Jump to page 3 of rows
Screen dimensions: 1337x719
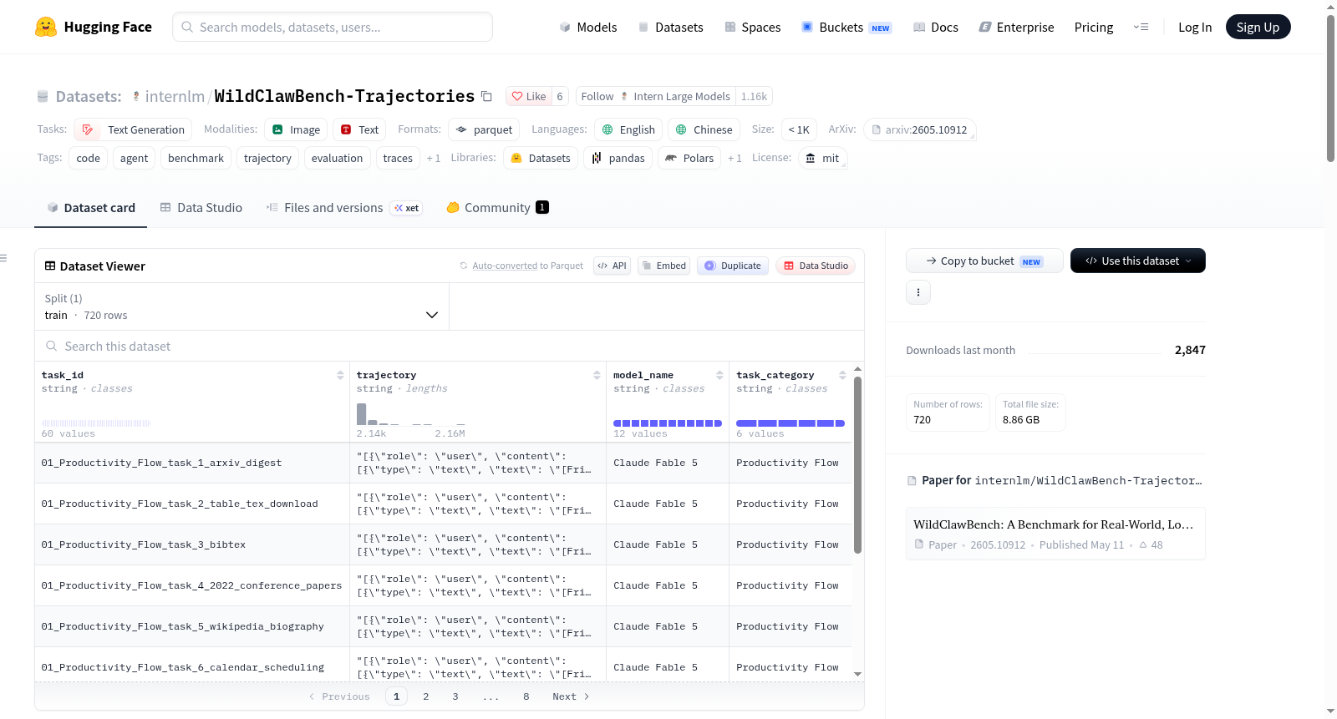tap(455, 696)
